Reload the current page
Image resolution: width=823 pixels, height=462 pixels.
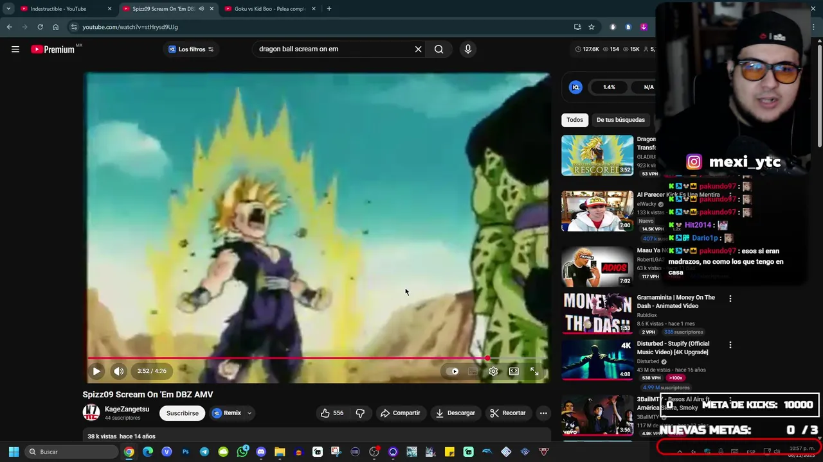click(40, 27)
